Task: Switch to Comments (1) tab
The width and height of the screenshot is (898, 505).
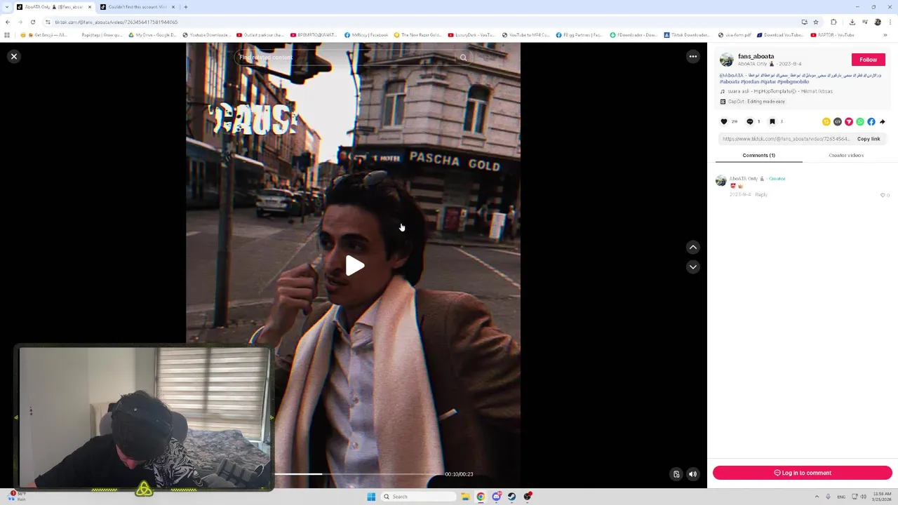Action: 758,155
